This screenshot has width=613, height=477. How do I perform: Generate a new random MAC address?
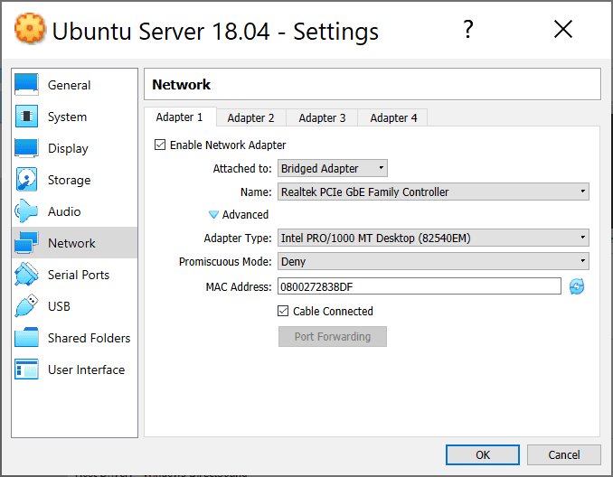(576, 286)
